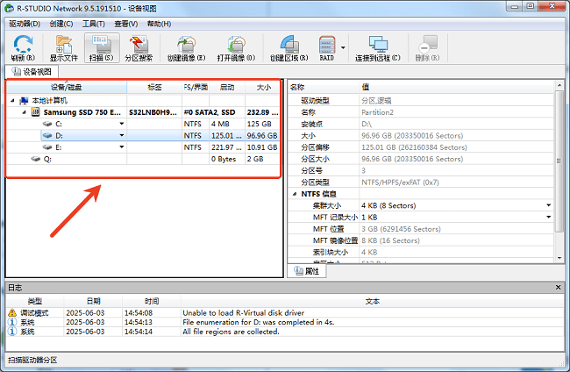
Task: Click the 值 properties column header
Action: [x=457, y=87]
